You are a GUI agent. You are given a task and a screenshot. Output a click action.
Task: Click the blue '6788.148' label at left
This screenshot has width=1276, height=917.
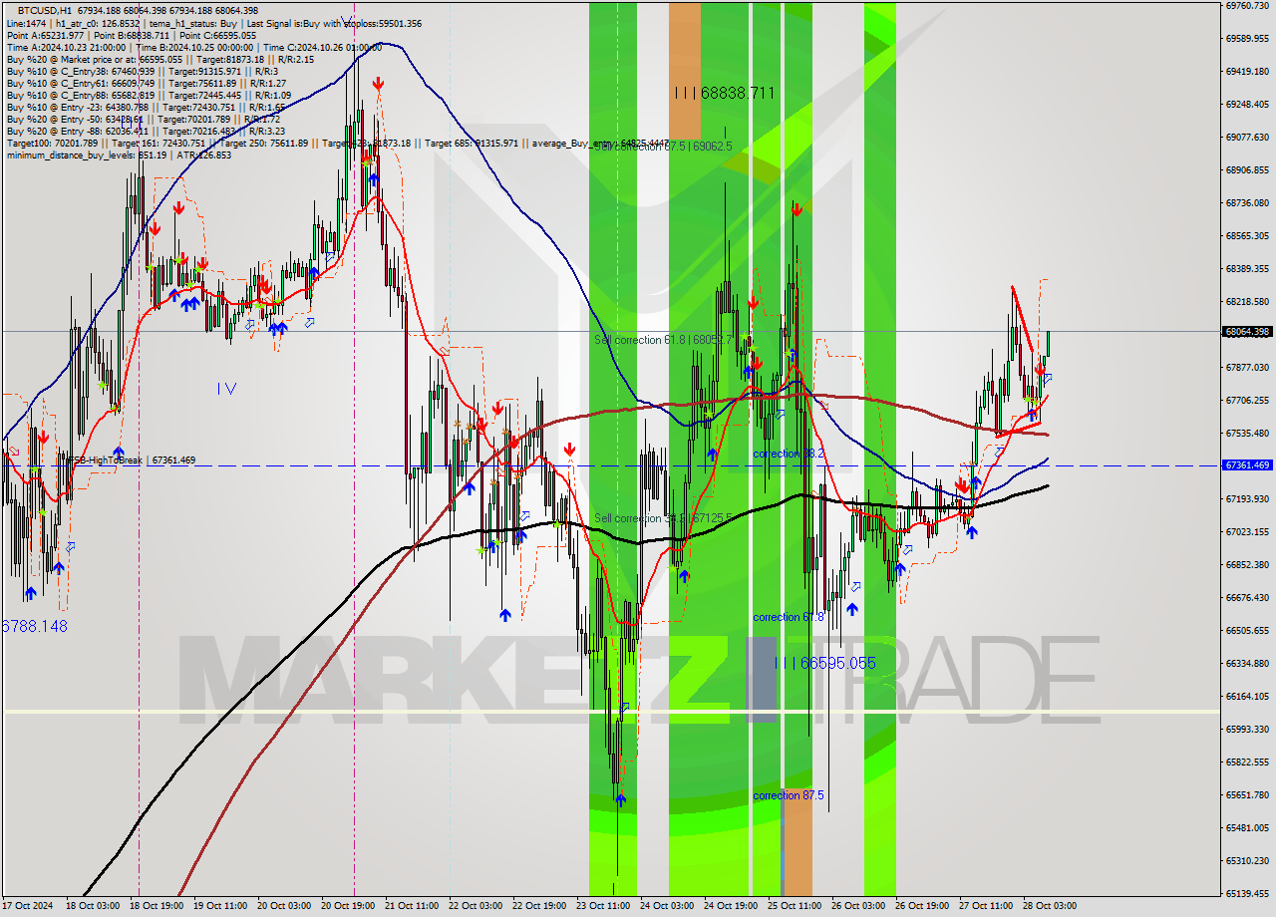pos(35,626)
